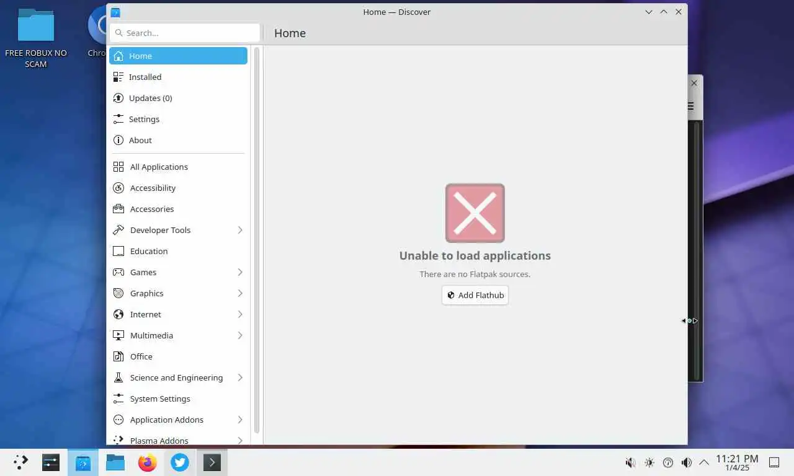Click the question mark tray icon

(668, 462)
